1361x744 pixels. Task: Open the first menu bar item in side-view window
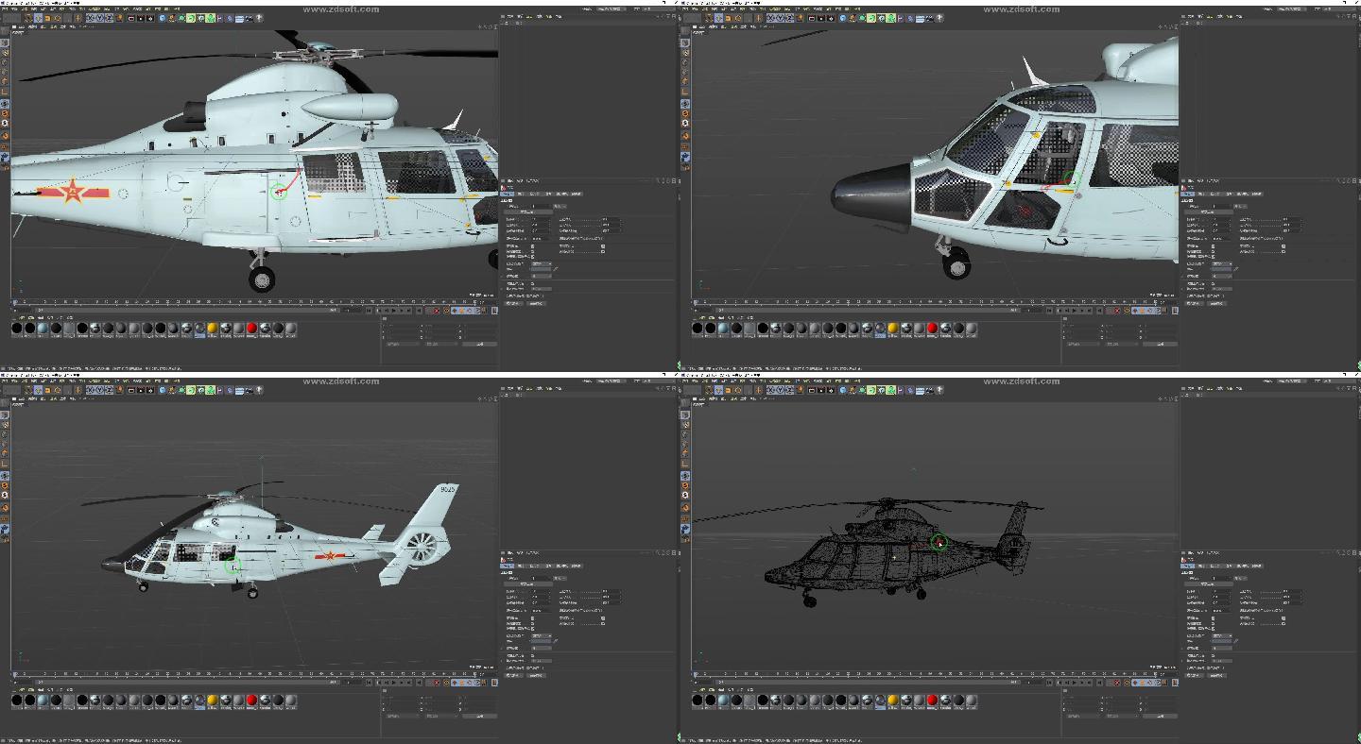point(5,9)
